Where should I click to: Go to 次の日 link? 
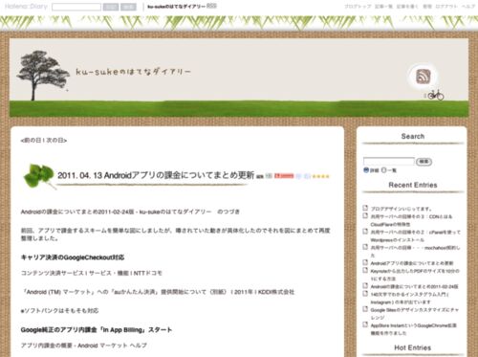[x=54, y=141]
